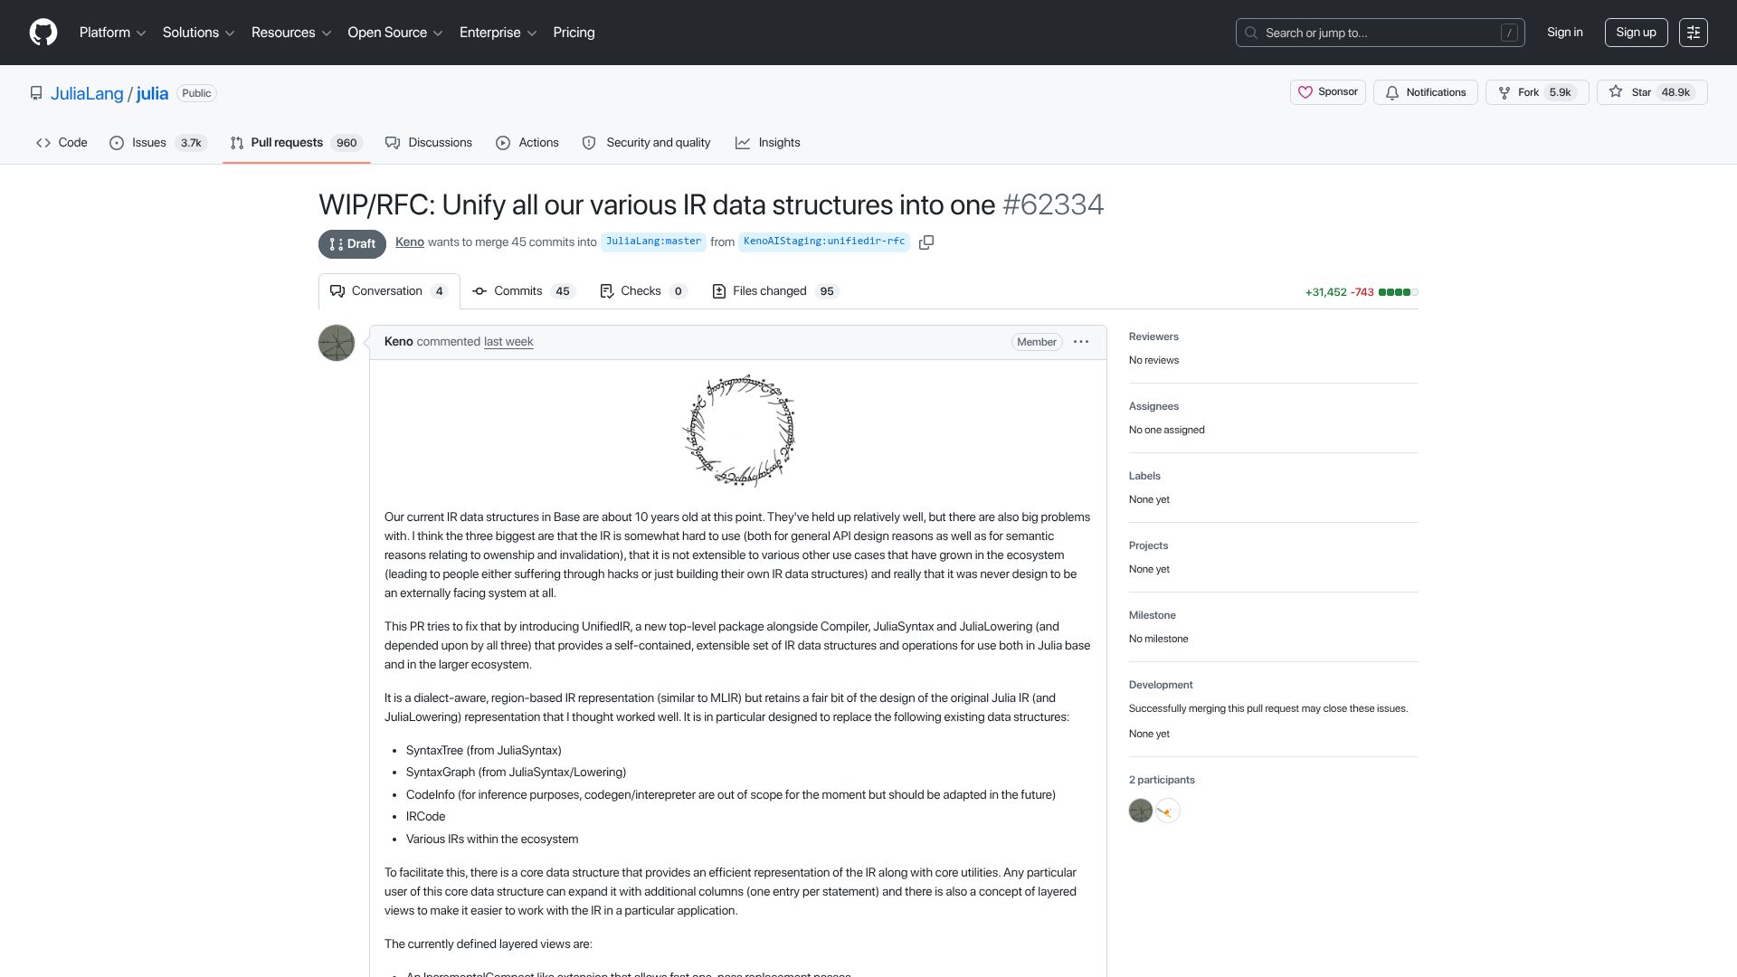Copy the head branch name icon
The width and height of the screenshot is (1737, 977).
point(926,242)
